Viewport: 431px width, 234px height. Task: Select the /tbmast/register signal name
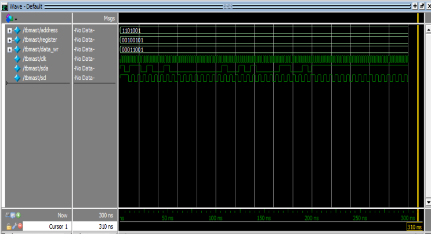pos(40,40)
